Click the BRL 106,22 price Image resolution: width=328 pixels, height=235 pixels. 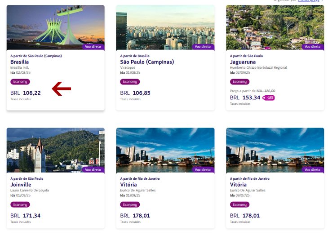26,93
